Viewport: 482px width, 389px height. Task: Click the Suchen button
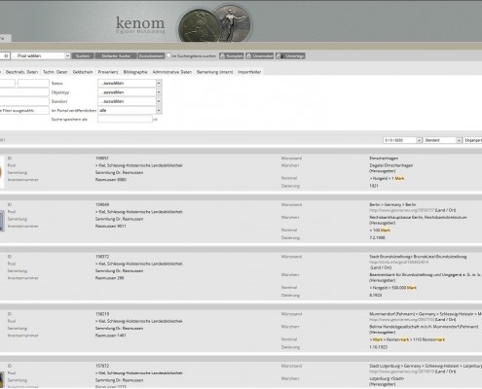tap(83, 55)
